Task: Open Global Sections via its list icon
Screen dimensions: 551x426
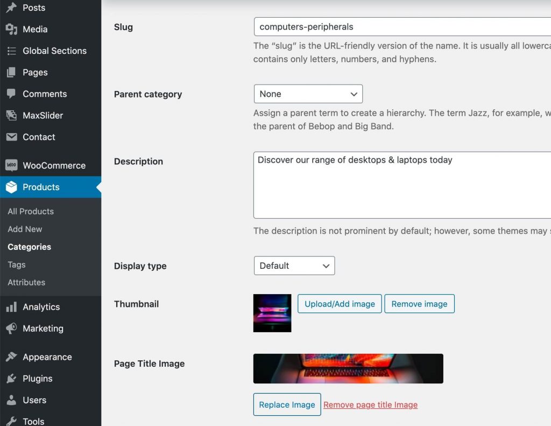Action: [x=12, y=51]
